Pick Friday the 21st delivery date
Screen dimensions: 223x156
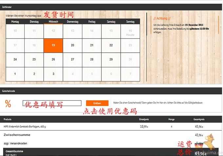click(92, 45)
